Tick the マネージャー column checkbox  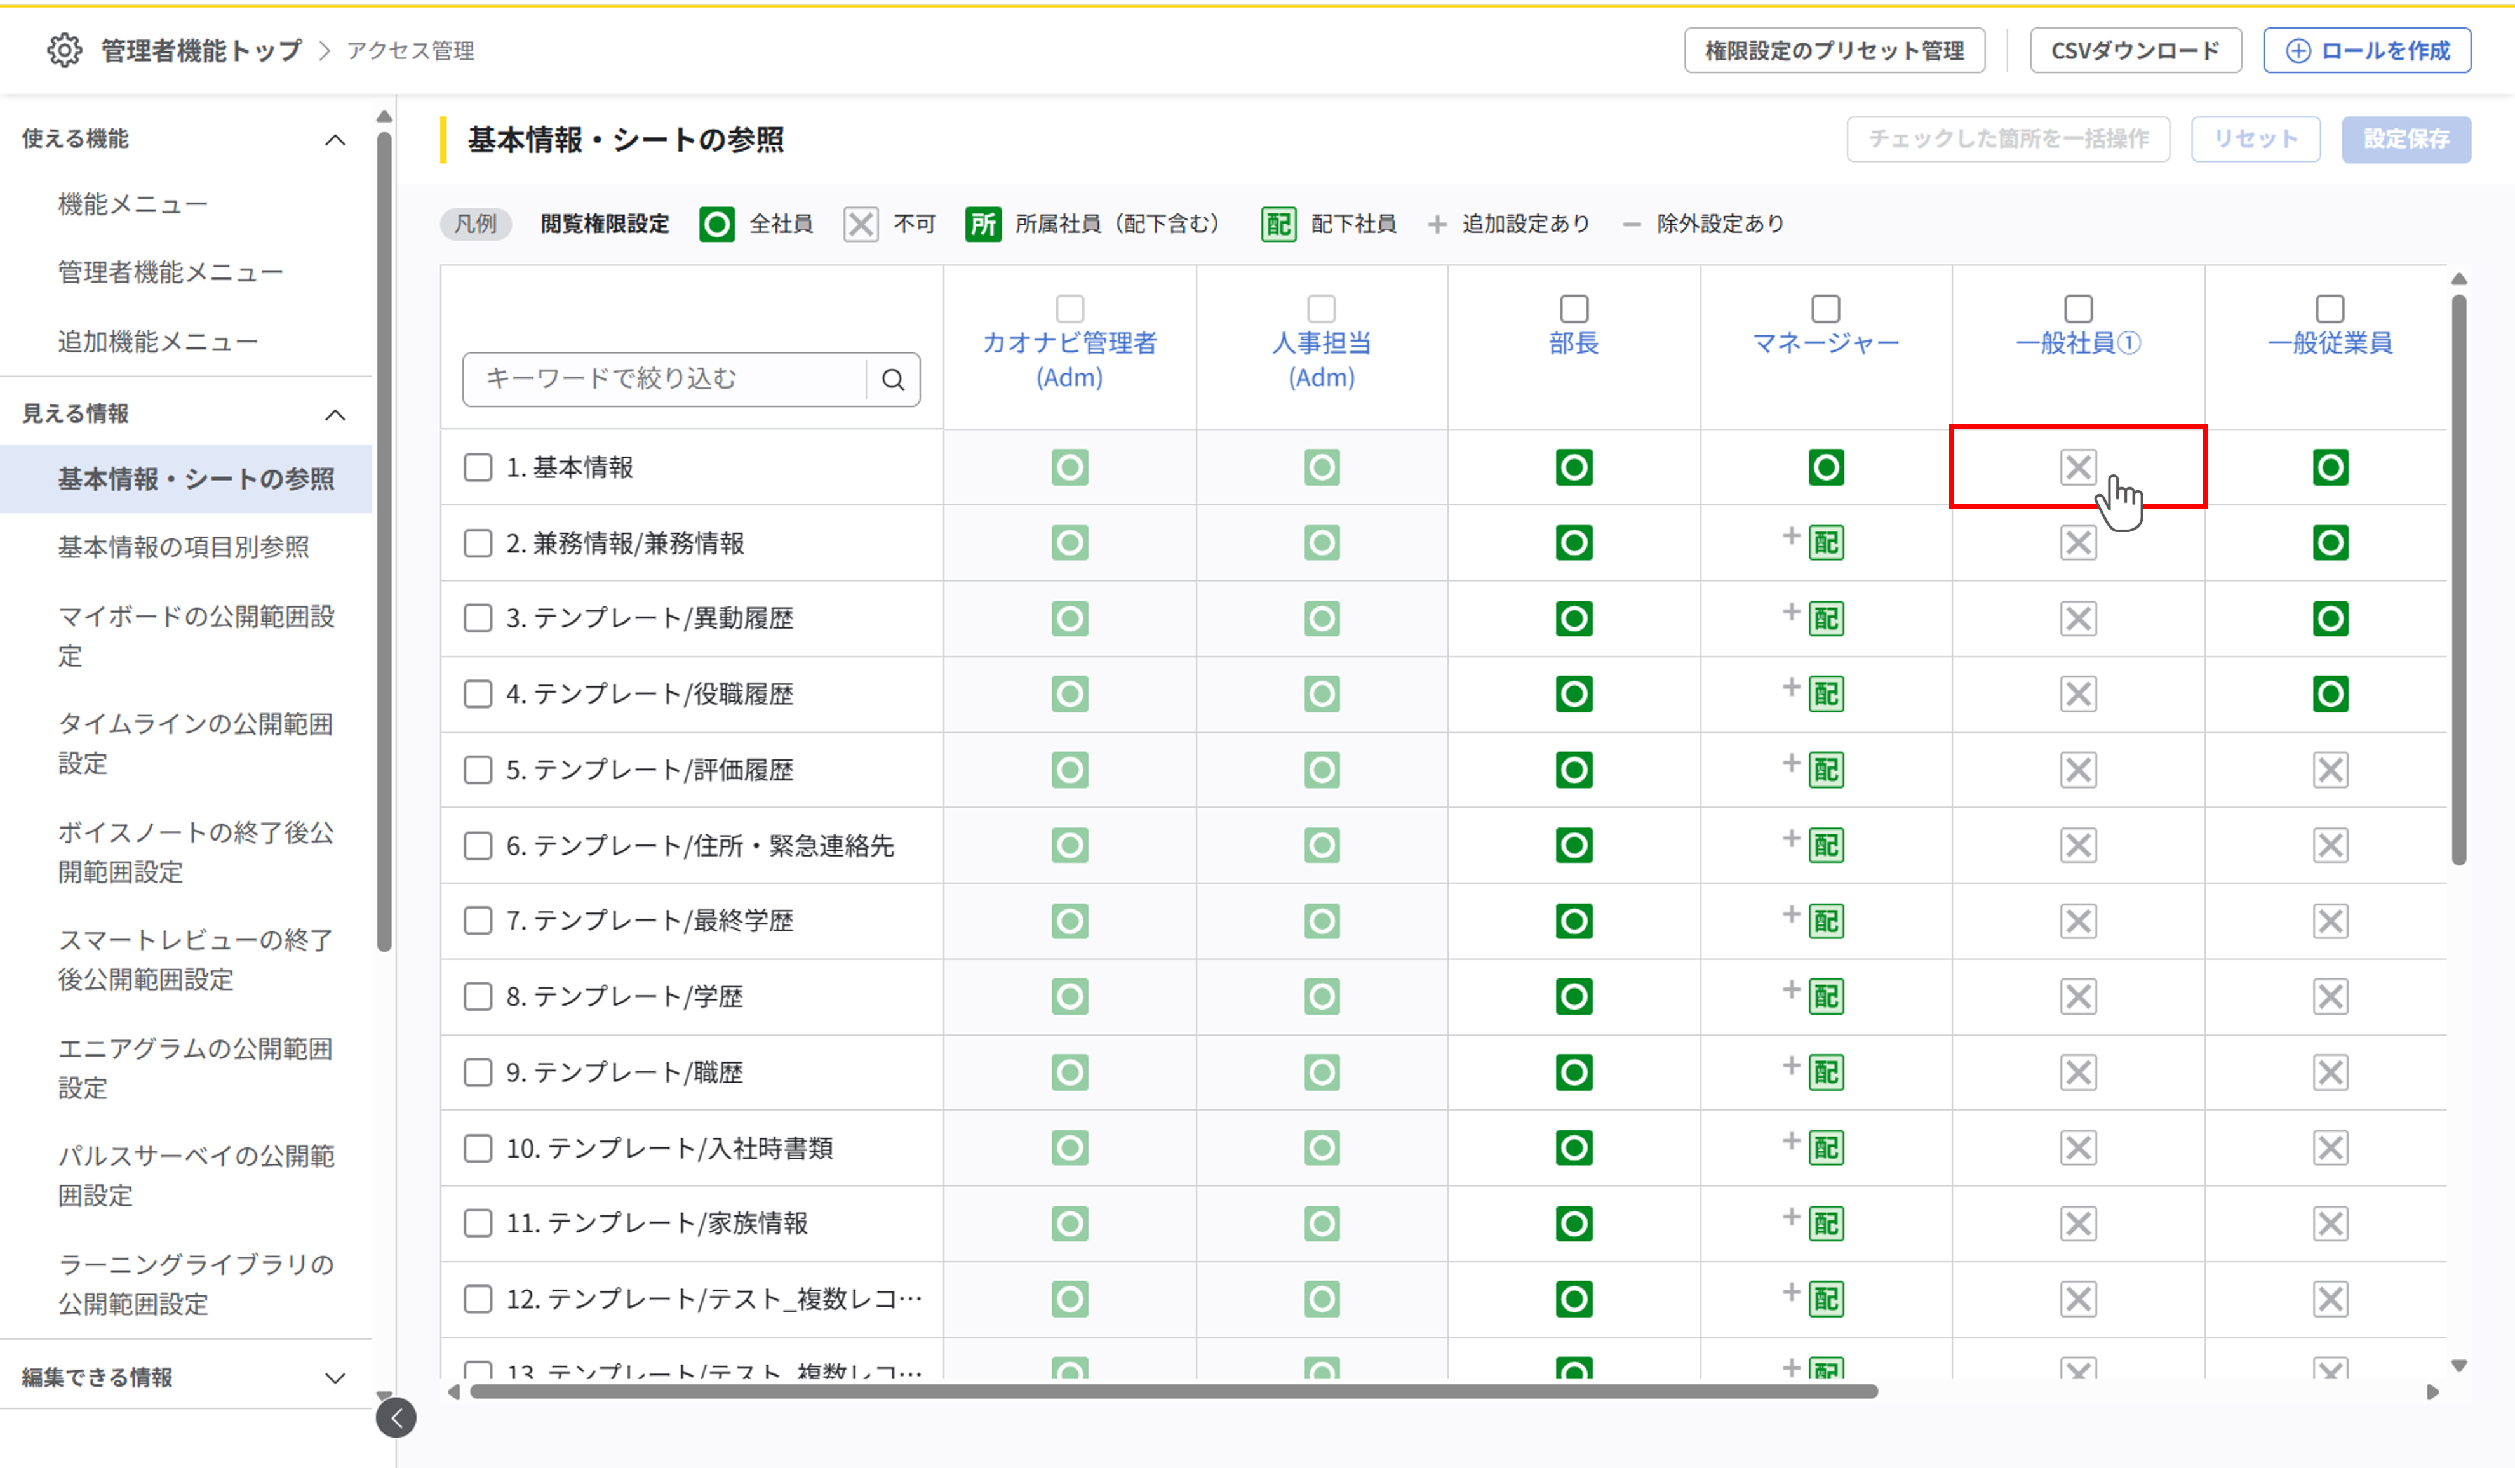[1825, 309]
